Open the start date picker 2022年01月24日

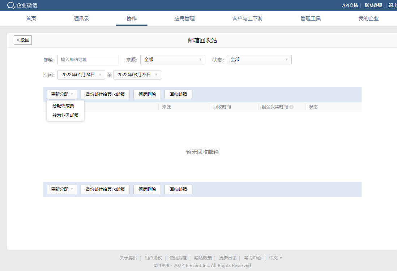(x=81, y=75)
